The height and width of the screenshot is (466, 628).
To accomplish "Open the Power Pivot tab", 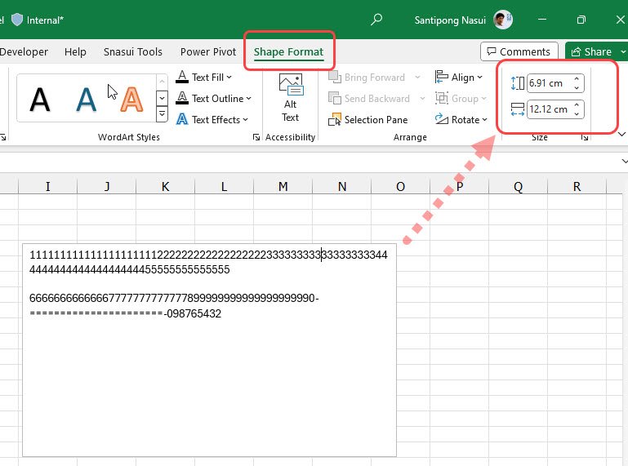I will click(x=208, y=52).
